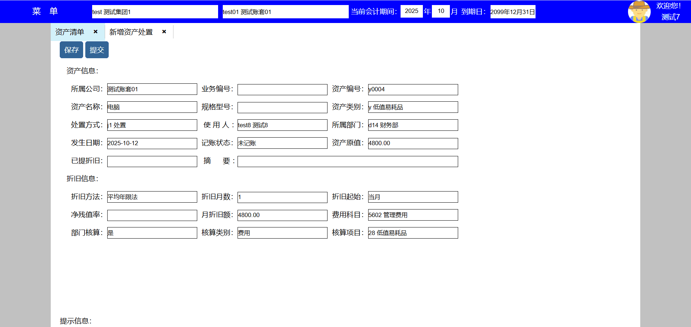Click the user avatar icon

click(x=639, y=11)
